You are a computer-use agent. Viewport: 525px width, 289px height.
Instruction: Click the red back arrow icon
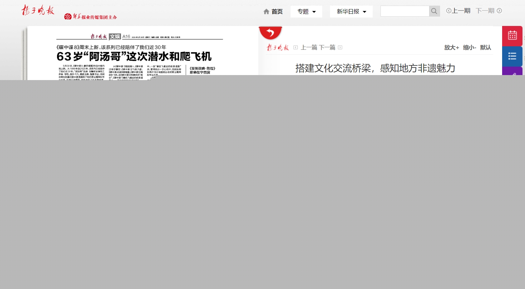pyautogui.click(x=270, y=33)
